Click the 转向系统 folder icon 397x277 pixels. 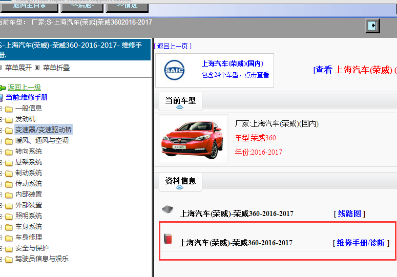click(x=9, y=152)
